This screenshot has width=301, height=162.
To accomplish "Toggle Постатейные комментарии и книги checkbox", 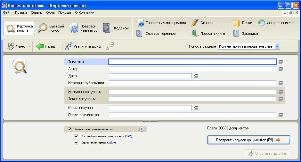I will (x=77, y=136).
